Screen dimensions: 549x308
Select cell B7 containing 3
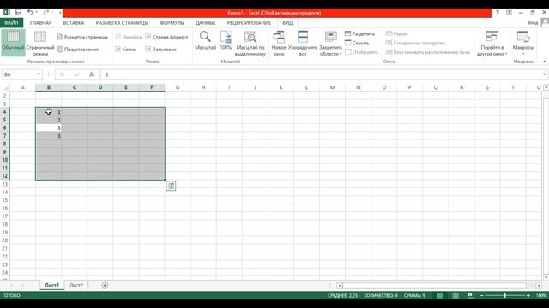click(48, 136)
